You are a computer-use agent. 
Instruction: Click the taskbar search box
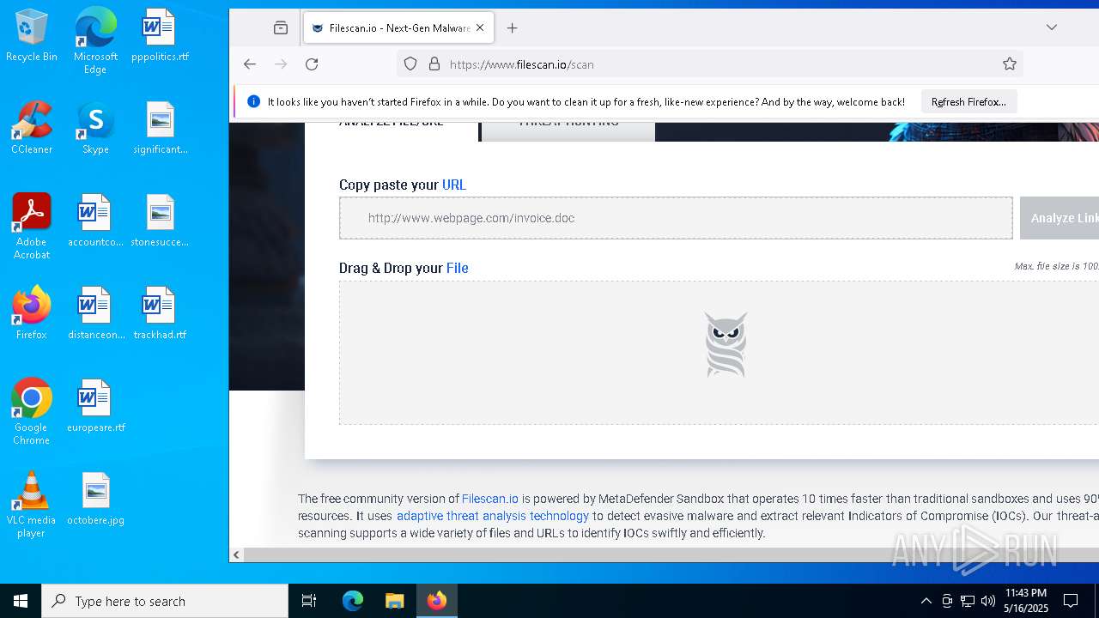click(165, 601)
